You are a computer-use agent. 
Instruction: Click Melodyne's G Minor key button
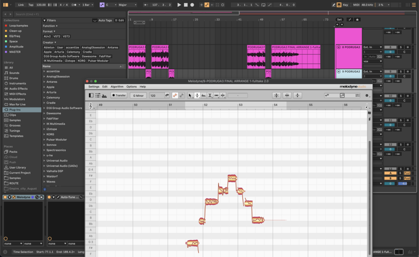click(x=138, y=95)
